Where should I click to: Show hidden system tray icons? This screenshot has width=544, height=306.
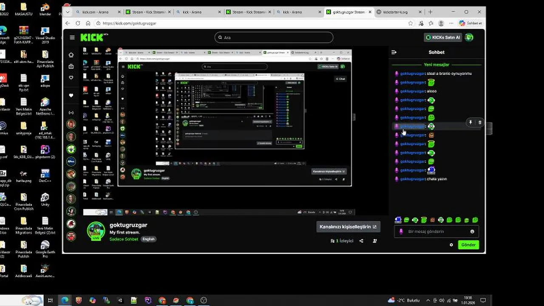coord(428,300)
